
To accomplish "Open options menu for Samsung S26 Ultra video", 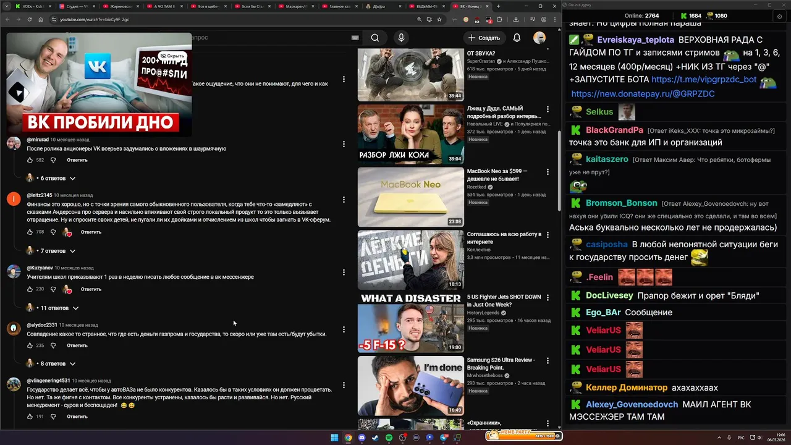I will click(x=548, y=360).
